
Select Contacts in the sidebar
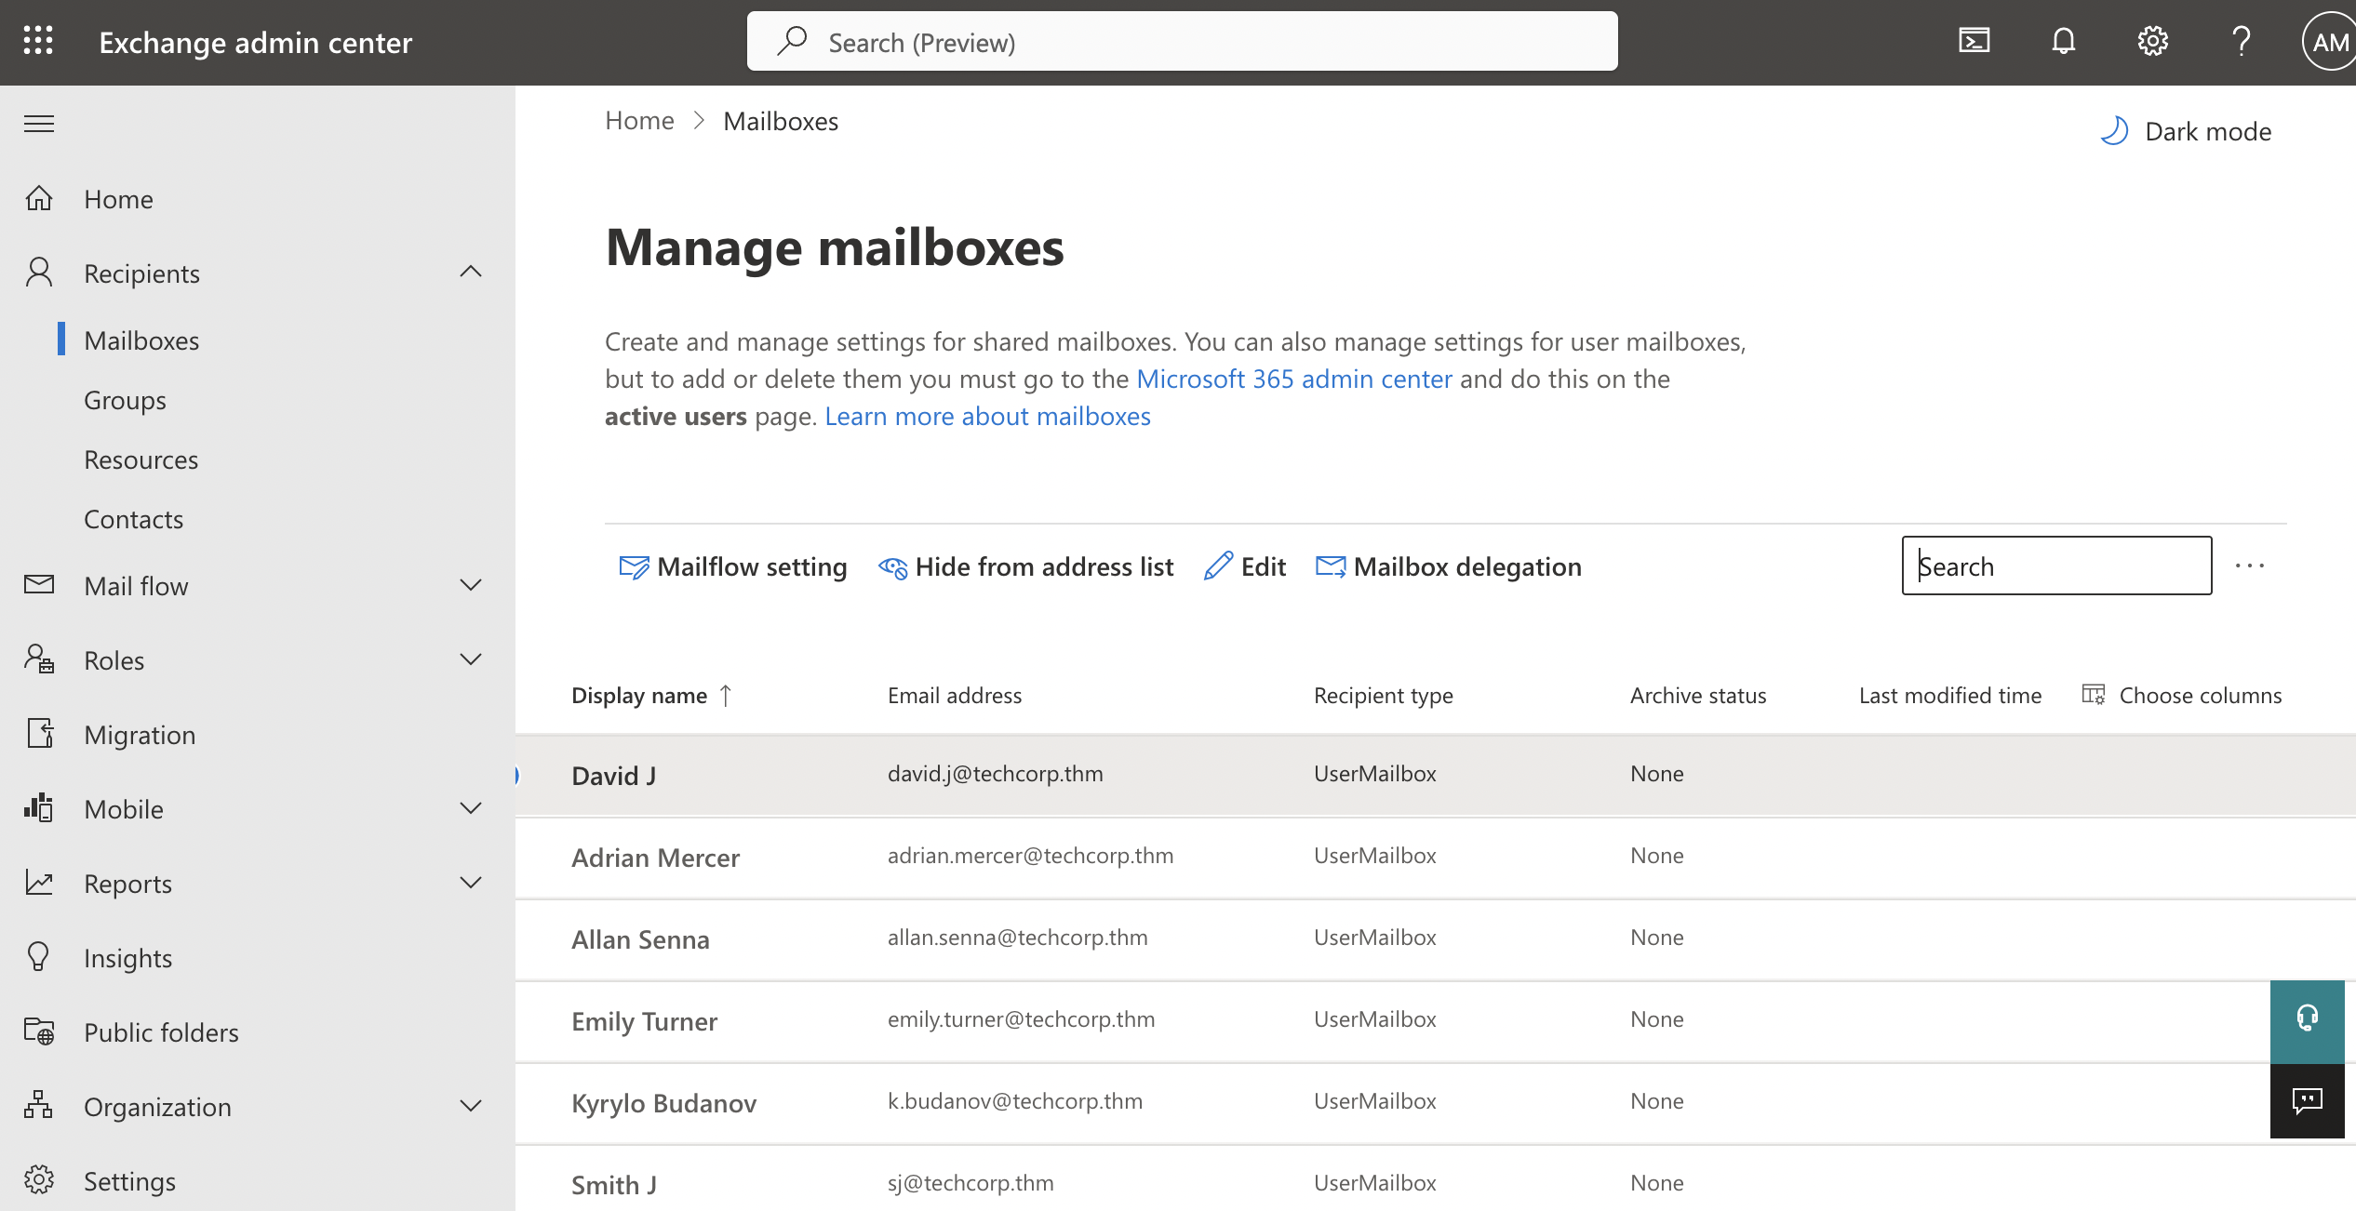point(134,518)
